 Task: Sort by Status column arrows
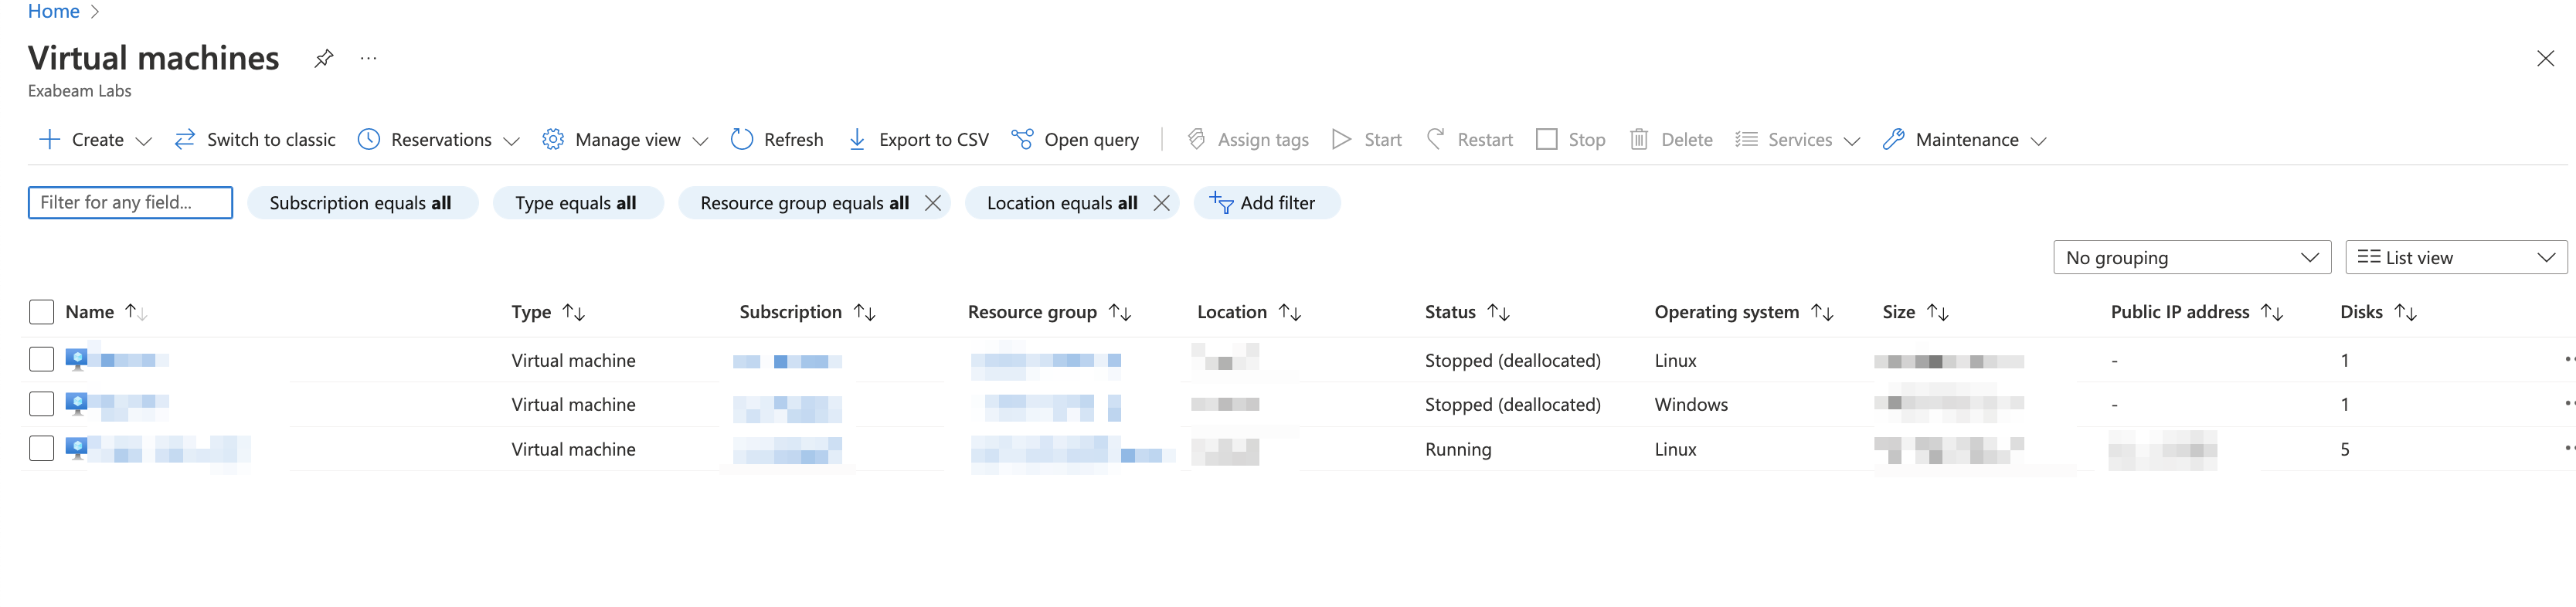(x=1498, y=313)
